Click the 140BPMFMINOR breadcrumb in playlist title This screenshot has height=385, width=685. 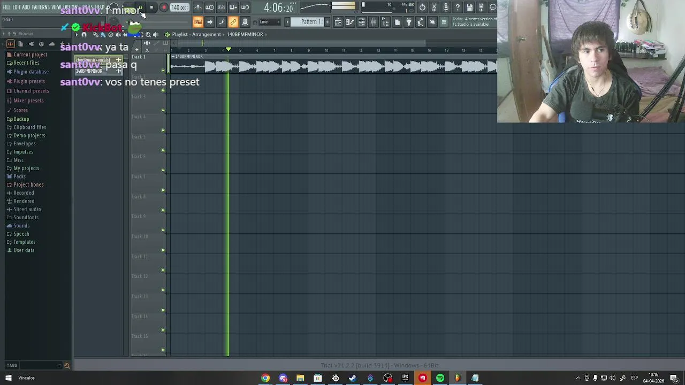coord(245,34)
